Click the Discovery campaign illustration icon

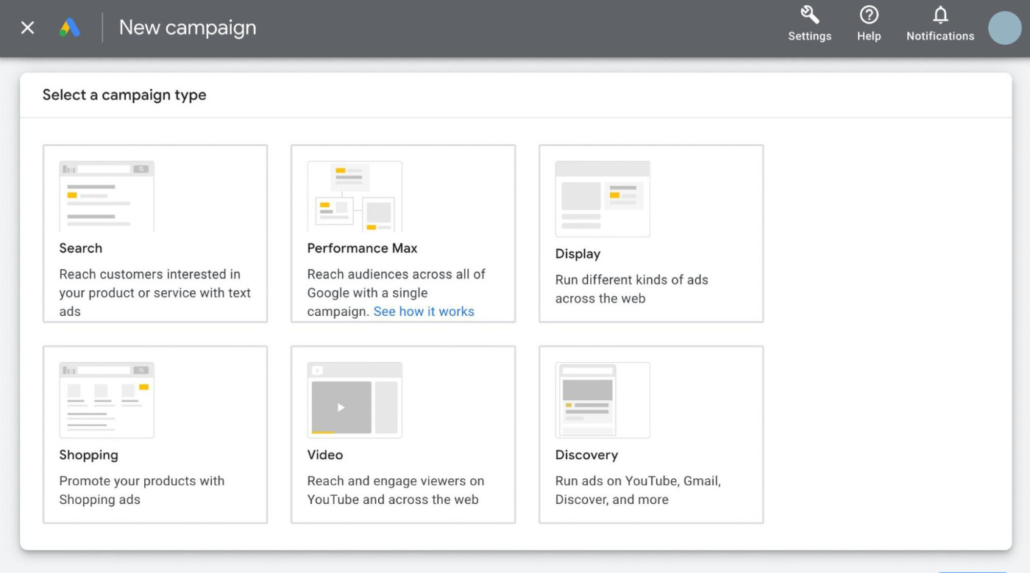603,400
